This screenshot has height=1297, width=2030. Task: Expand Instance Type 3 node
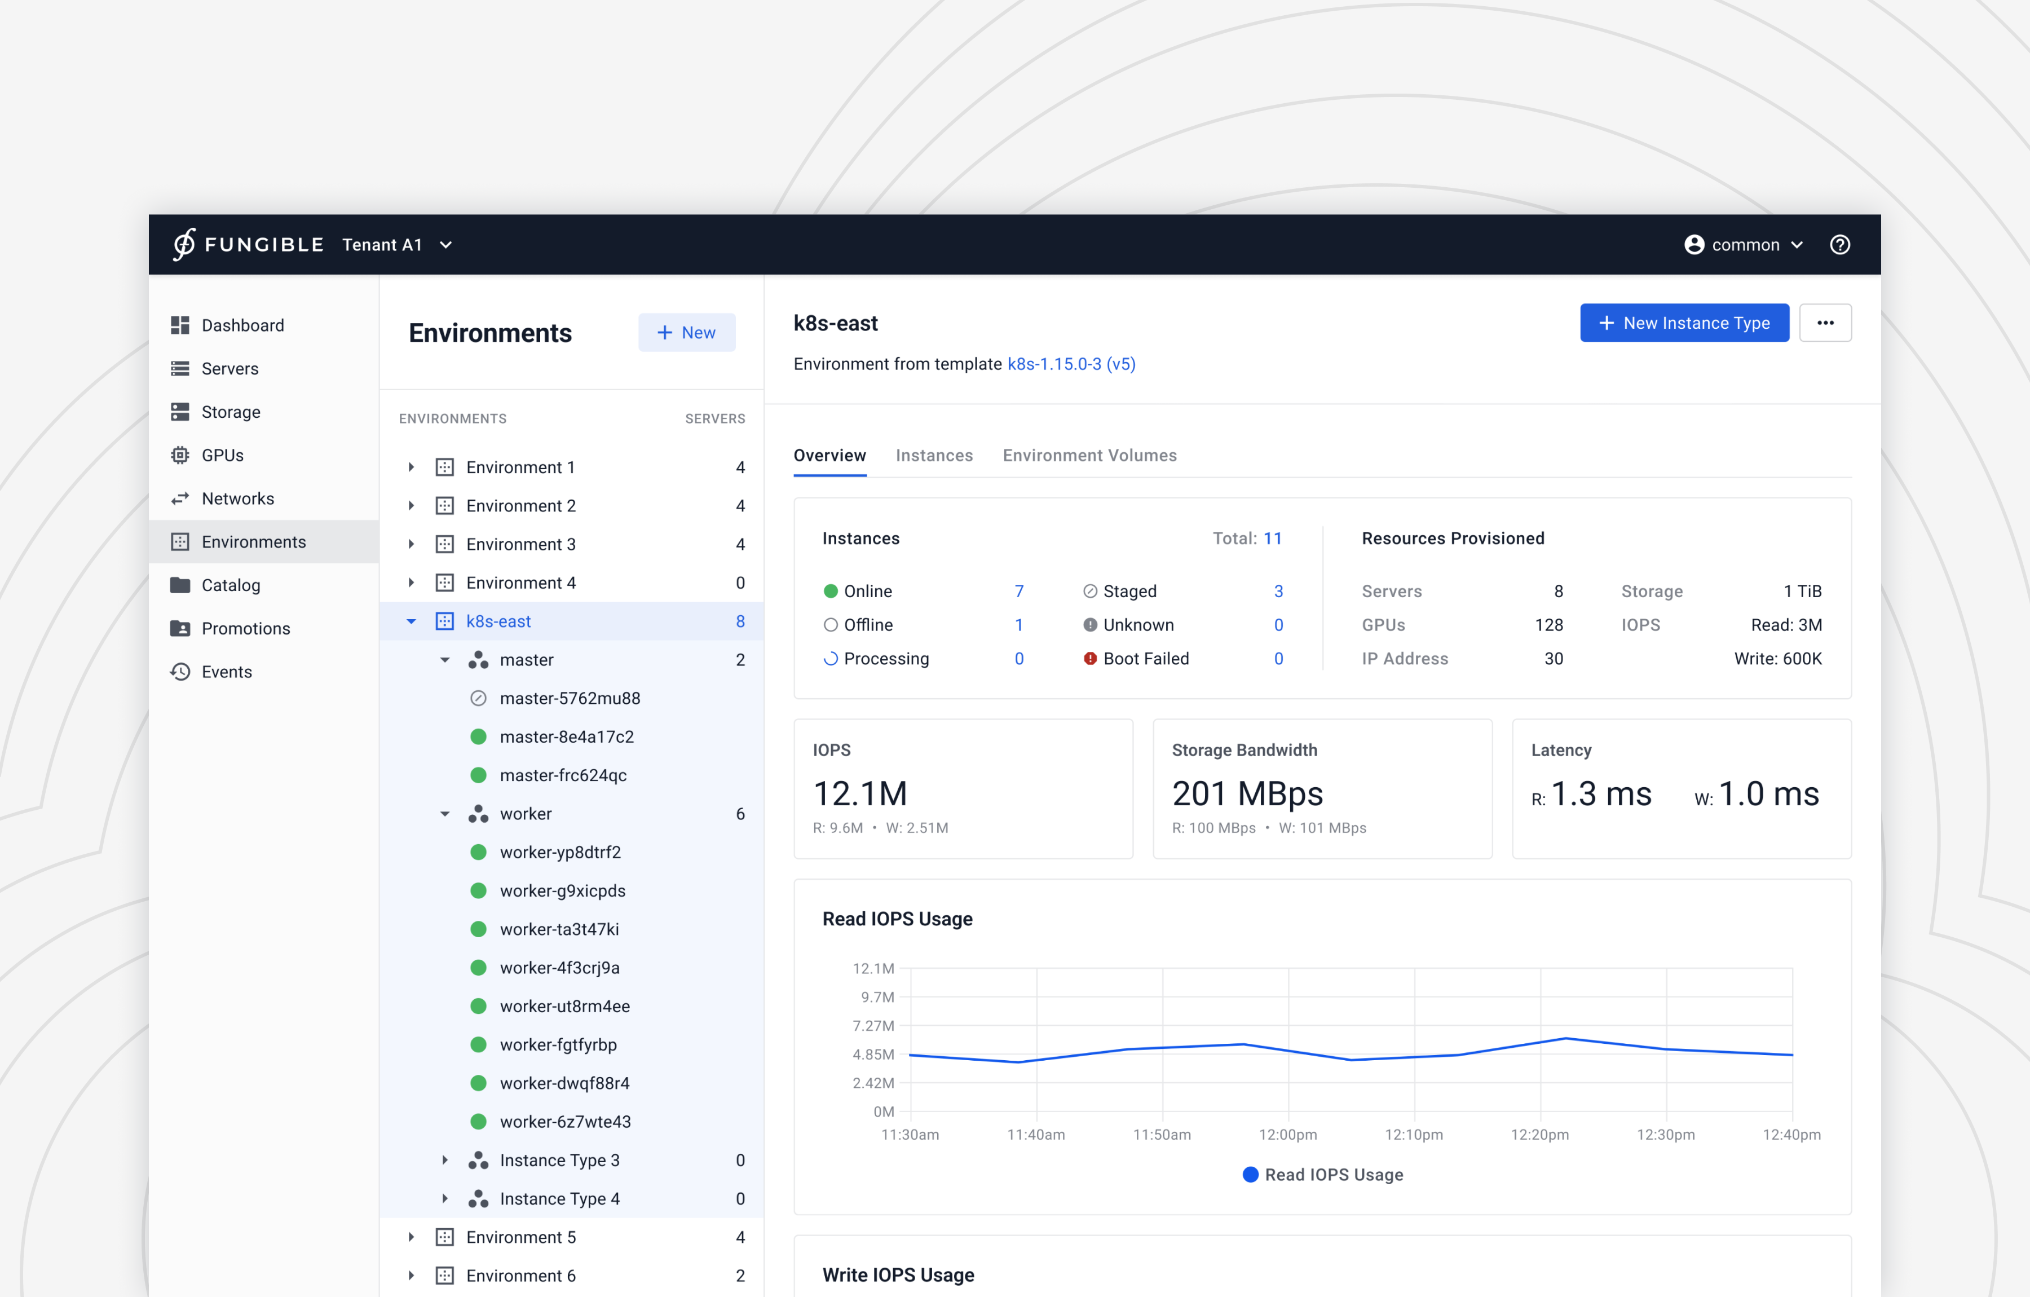[445, 1161]
